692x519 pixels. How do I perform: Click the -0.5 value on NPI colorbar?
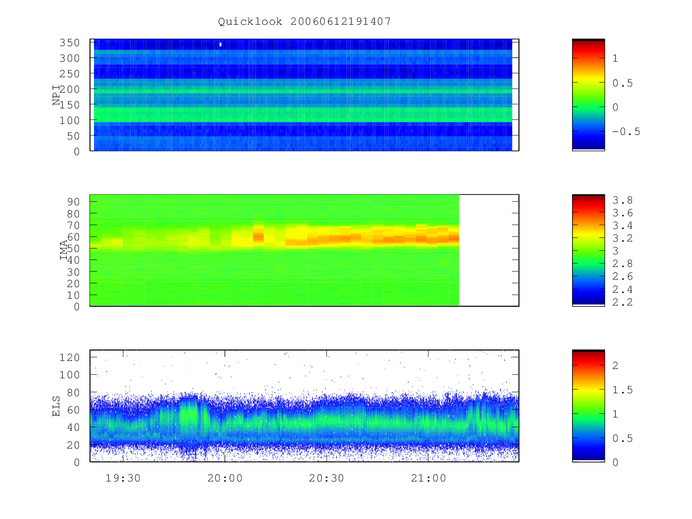click(626, 131)
